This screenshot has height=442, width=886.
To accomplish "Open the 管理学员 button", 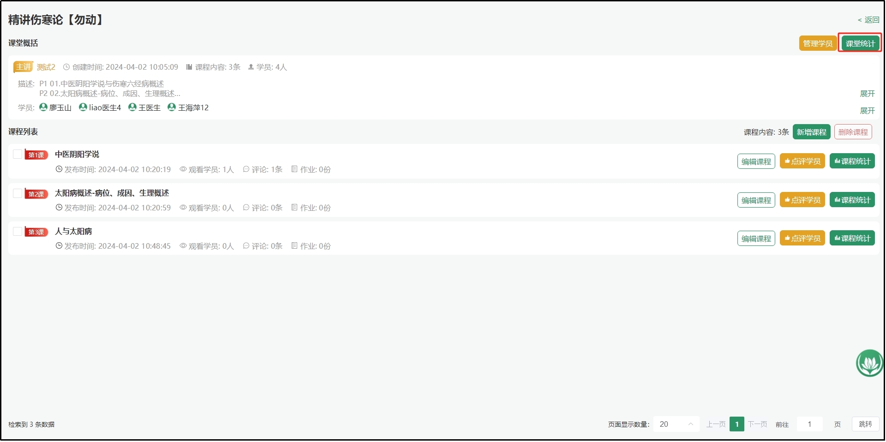I will coord(817,43).
